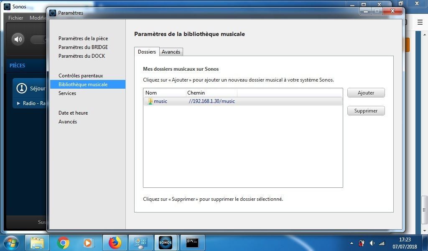Viewport: 428px width, 251px height.
Task: Switch to the Sonos taskbar button
Action: (x=166, y=243)
